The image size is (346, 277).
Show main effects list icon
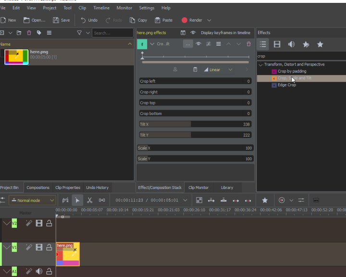point(263,44)
